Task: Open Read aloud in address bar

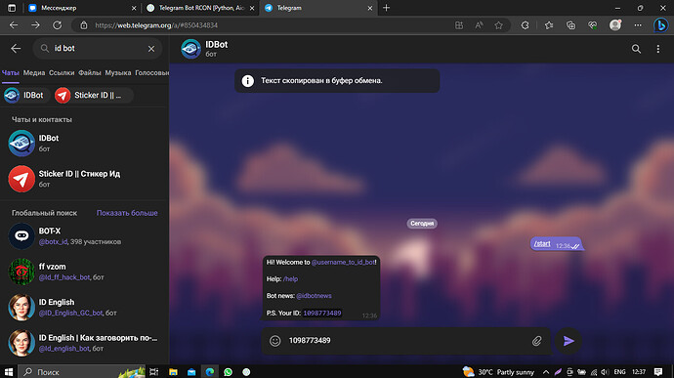Action: [479, 25]
